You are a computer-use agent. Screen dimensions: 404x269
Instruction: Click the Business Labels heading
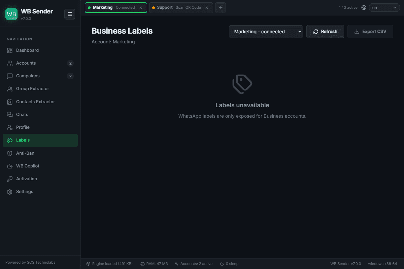[122, 31]
